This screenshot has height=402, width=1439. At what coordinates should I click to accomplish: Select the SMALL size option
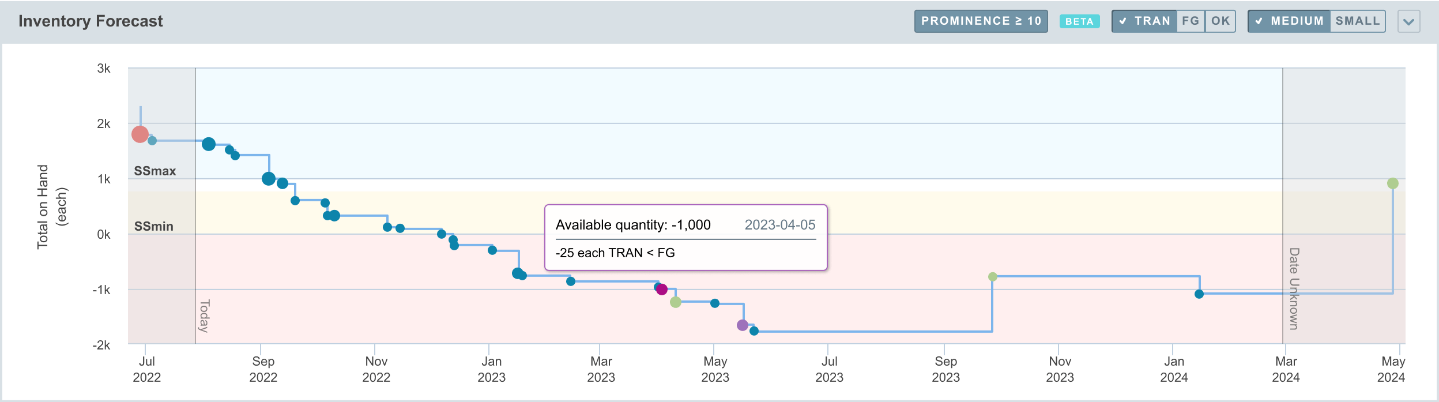click(1358, 21)
